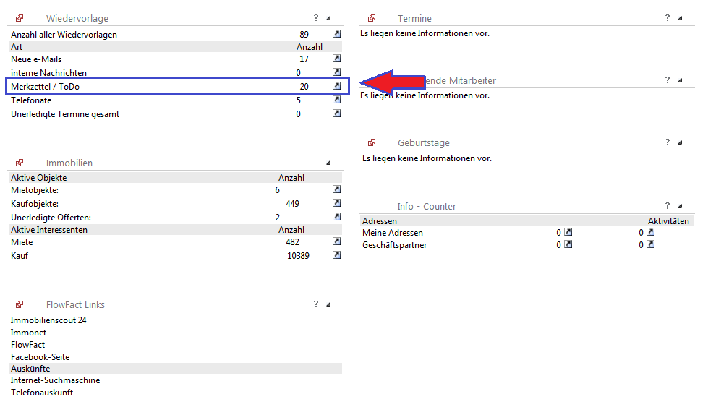Open the Telefonate list arrow icon
This screenshot has height=407, width=708.
(x=336, y=100)
